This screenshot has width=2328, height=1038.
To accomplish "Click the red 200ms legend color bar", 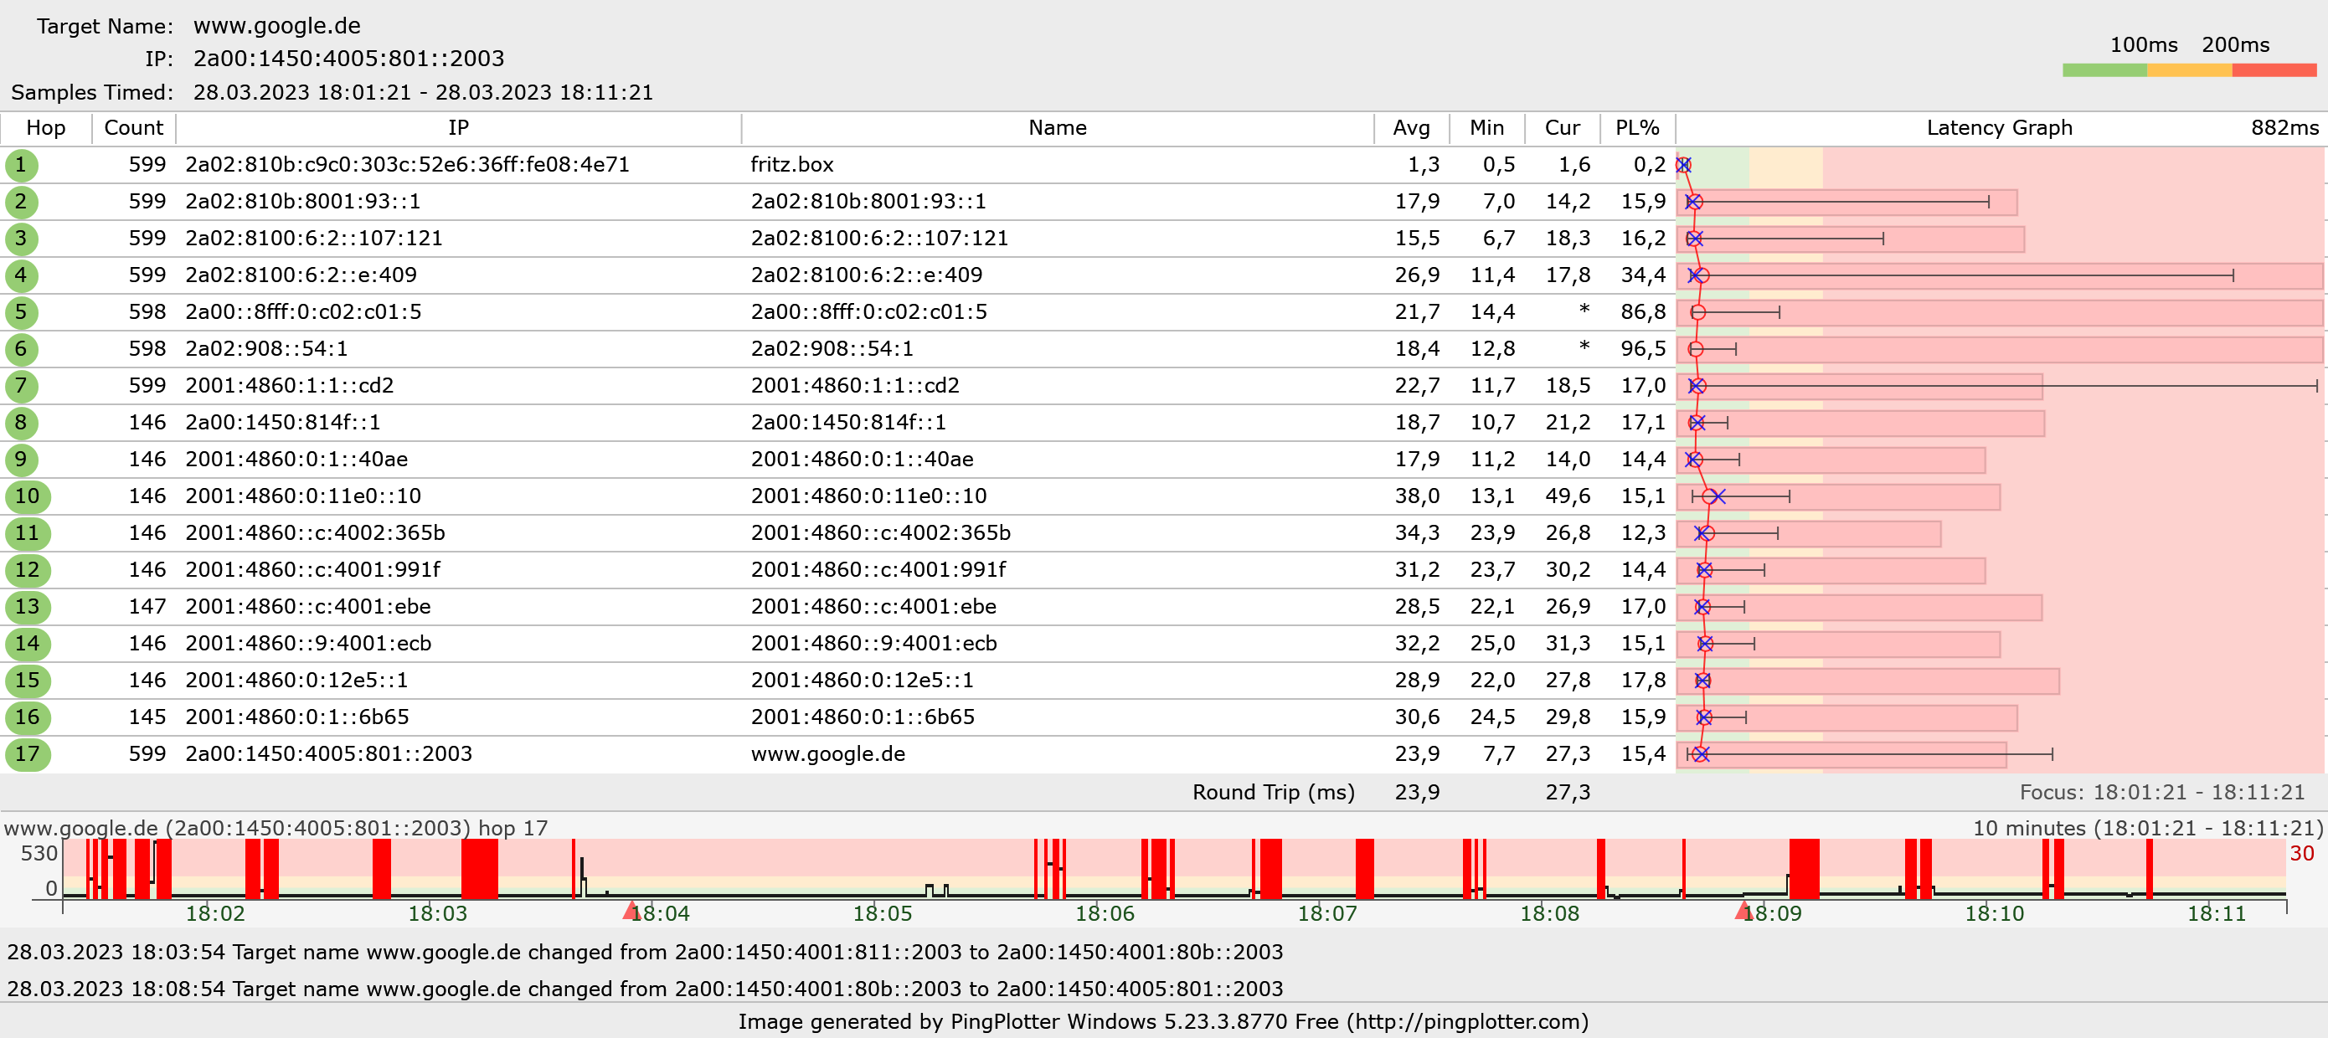I will (2273, 70).
